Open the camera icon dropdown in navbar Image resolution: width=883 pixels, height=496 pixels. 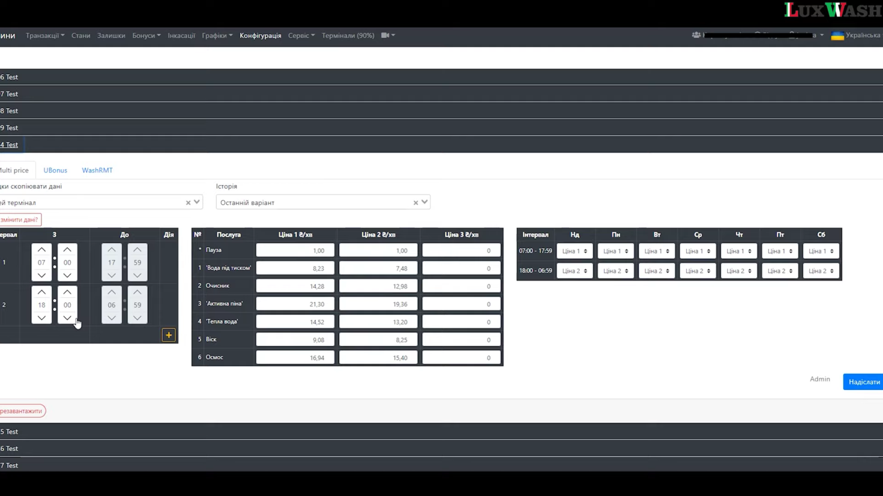(388, 35)
